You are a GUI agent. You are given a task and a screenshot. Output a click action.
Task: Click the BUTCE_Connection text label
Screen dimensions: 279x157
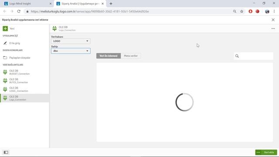[18, 82]
